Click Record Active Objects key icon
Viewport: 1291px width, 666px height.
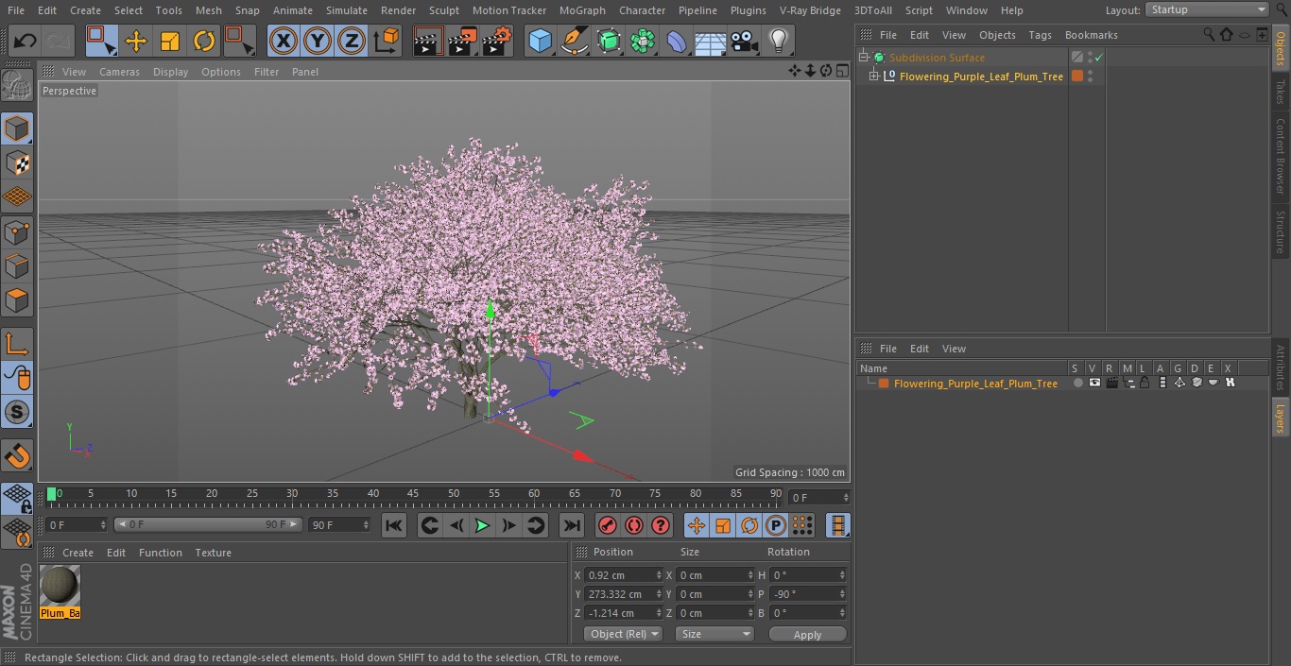coord(608,525)
